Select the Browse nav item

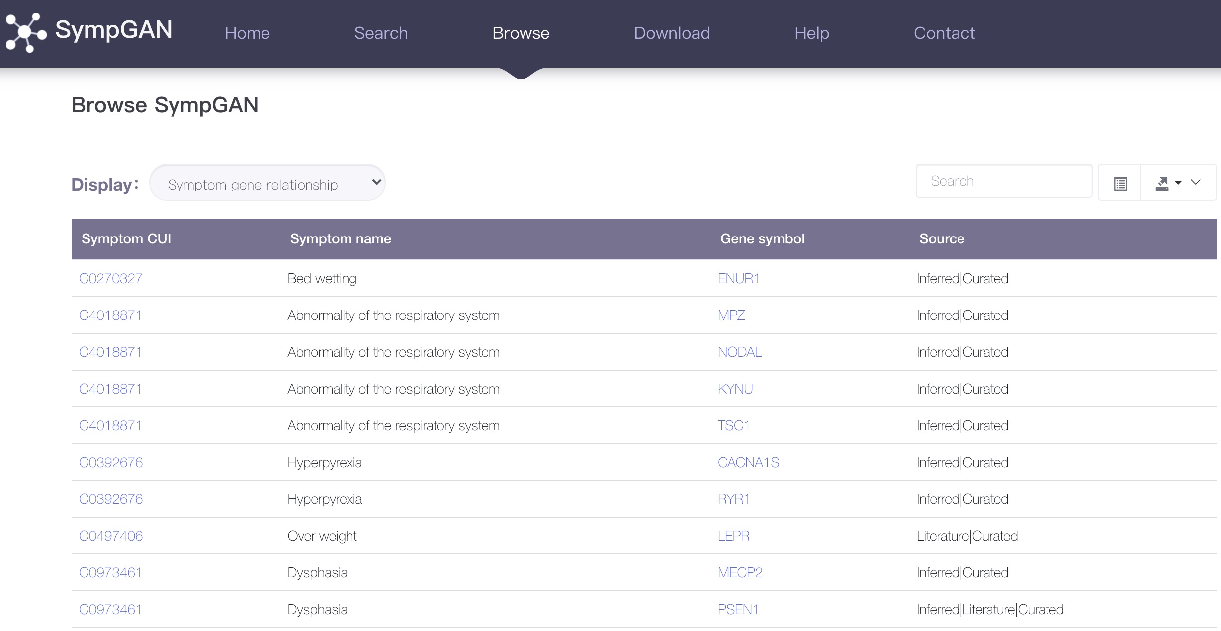(x=521, y=33)
